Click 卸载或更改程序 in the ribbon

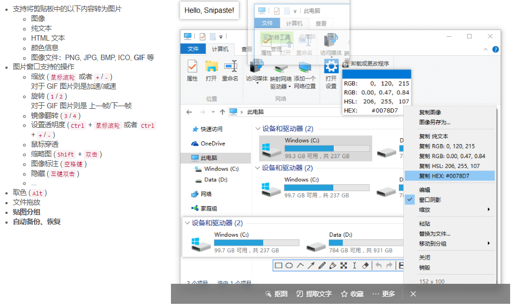pos(366,63)
